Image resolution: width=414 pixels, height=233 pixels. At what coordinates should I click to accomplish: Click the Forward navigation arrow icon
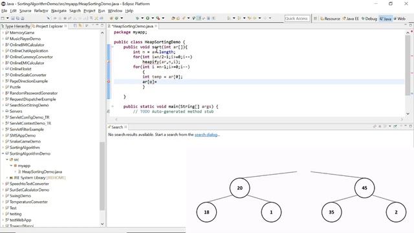(x=265, y=18)
